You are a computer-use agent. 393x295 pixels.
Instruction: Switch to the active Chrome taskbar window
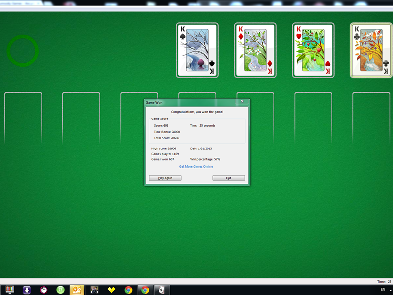point(145,290)
